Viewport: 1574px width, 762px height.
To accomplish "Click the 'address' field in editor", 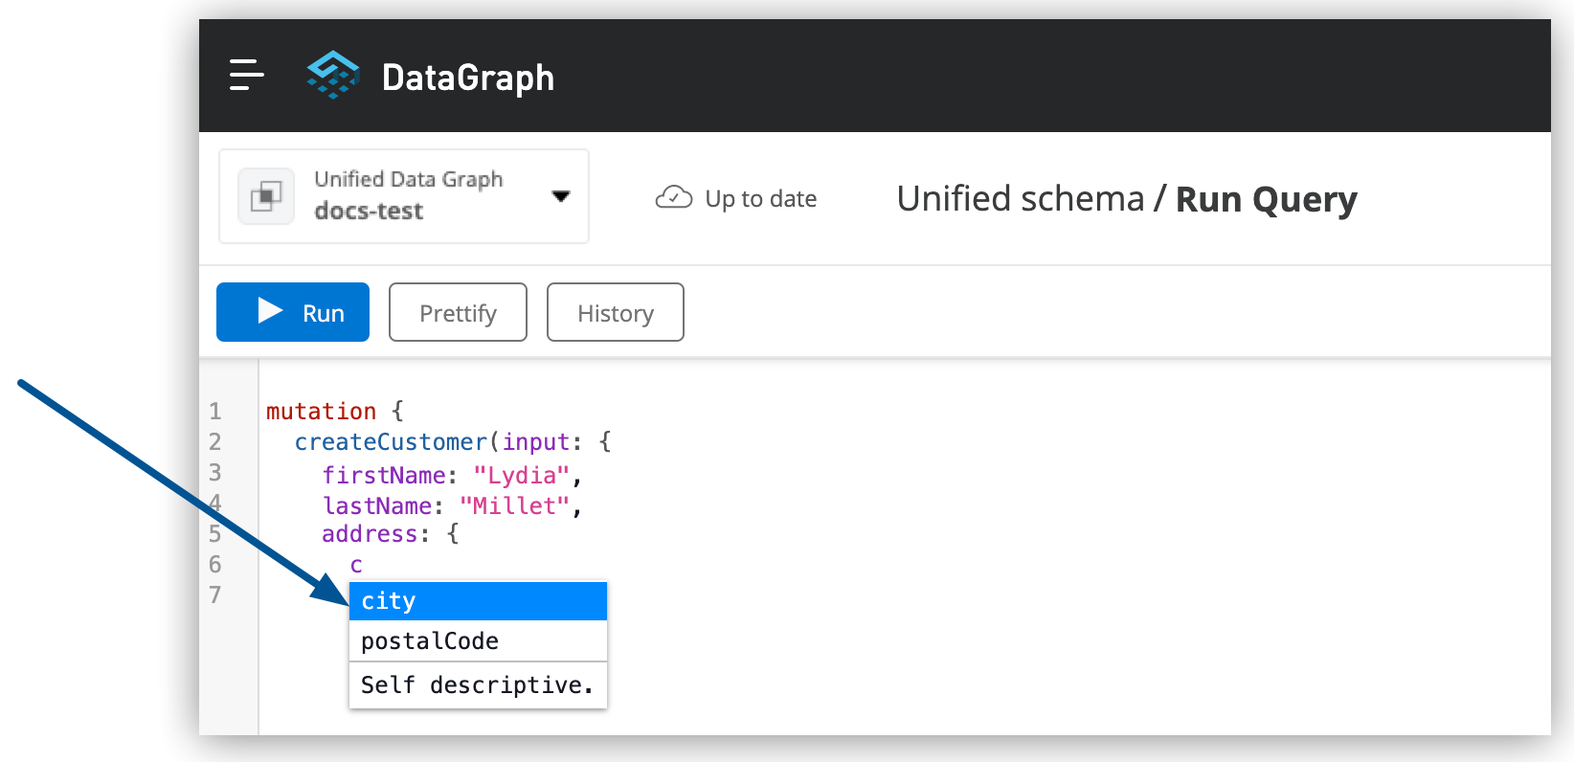I will tap(370, 534).
